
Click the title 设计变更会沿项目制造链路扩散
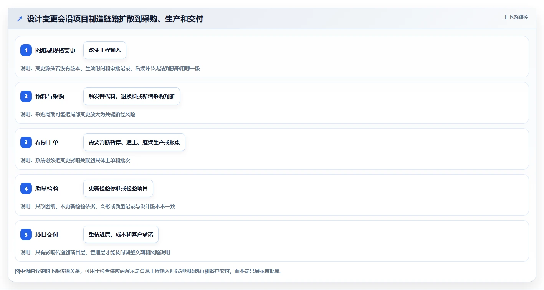tap(115, 19)
